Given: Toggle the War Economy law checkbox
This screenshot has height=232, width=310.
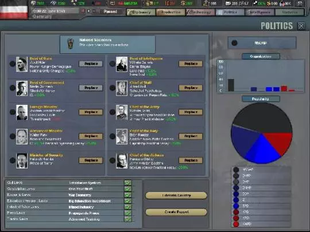Looking at the screenshot, I should click(x=128, y=195).
